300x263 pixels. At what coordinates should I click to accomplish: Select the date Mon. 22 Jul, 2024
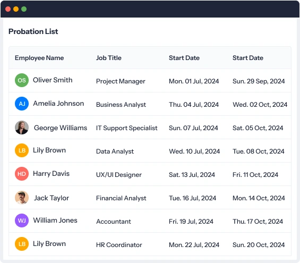tap(194, 245)
